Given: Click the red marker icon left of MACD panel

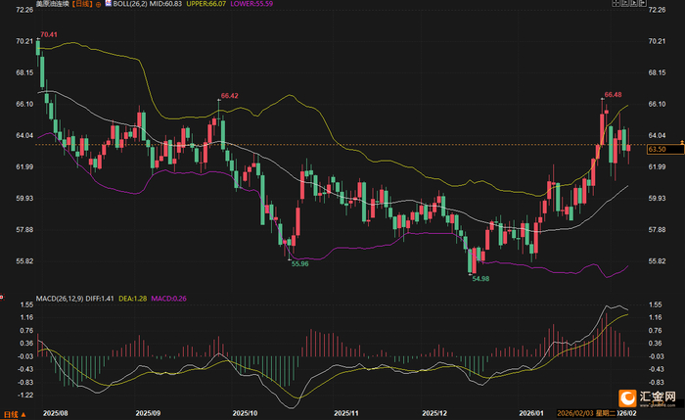Looking at the screenshot, I should pos(1,298).
